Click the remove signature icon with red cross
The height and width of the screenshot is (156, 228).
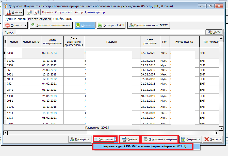click(36, 12)
